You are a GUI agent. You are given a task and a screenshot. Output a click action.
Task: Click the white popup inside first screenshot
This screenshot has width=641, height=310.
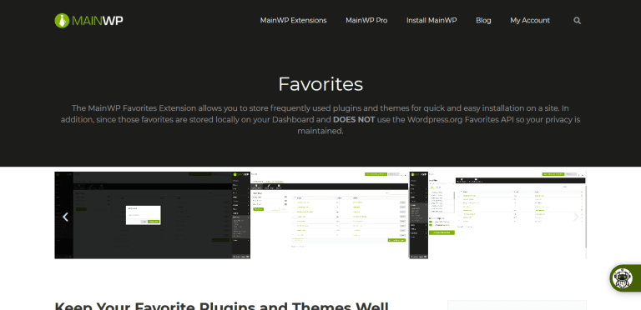click(x=143, y=215)
